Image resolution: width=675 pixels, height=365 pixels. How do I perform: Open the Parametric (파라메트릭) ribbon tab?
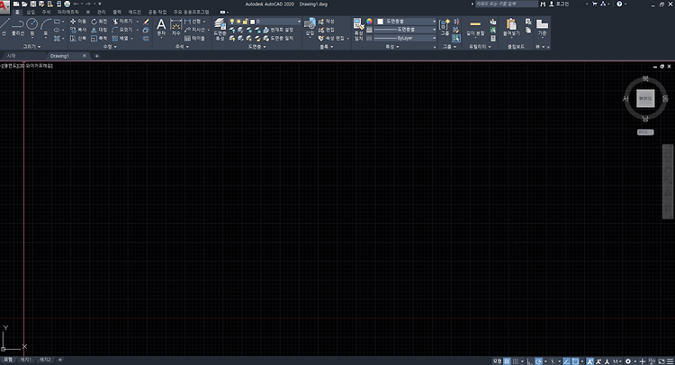click(x=68, y=12)
